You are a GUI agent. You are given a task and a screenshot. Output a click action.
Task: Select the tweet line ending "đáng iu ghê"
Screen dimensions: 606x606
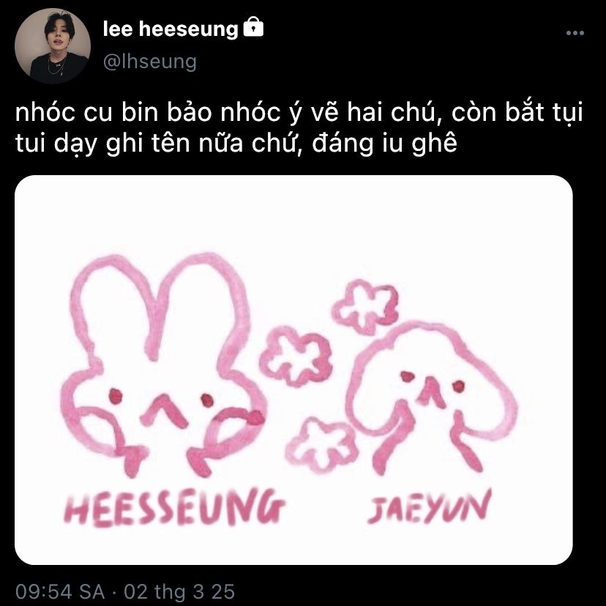236,144
